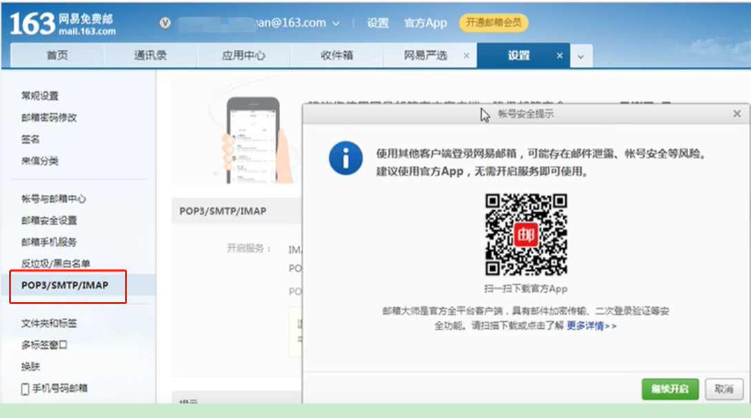751x418 pixels.
Task: Click the red 邮 logo inside QR code
Action: tap(526, 234)
